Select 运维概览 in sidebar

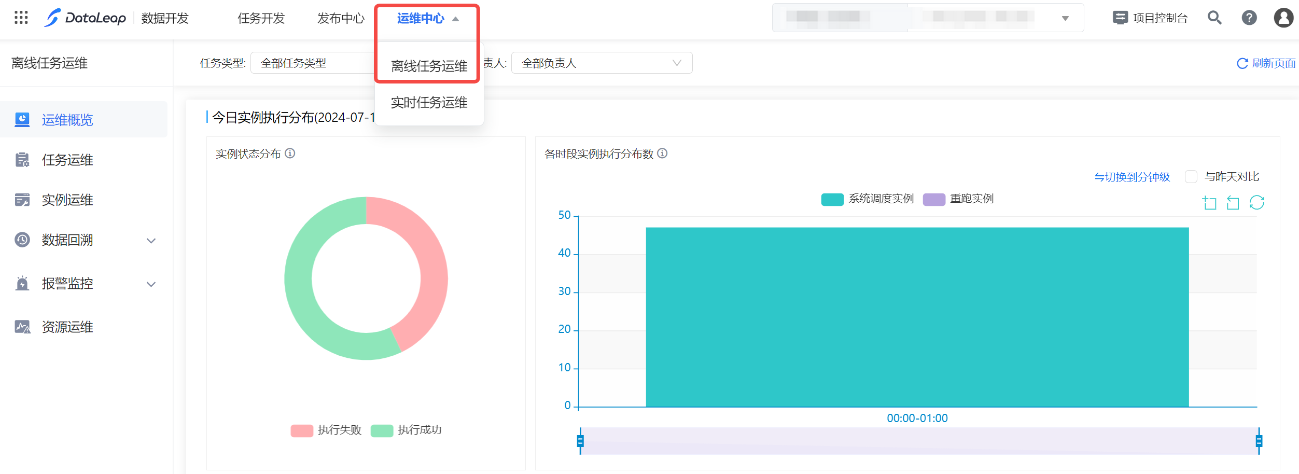pos(83,120)
